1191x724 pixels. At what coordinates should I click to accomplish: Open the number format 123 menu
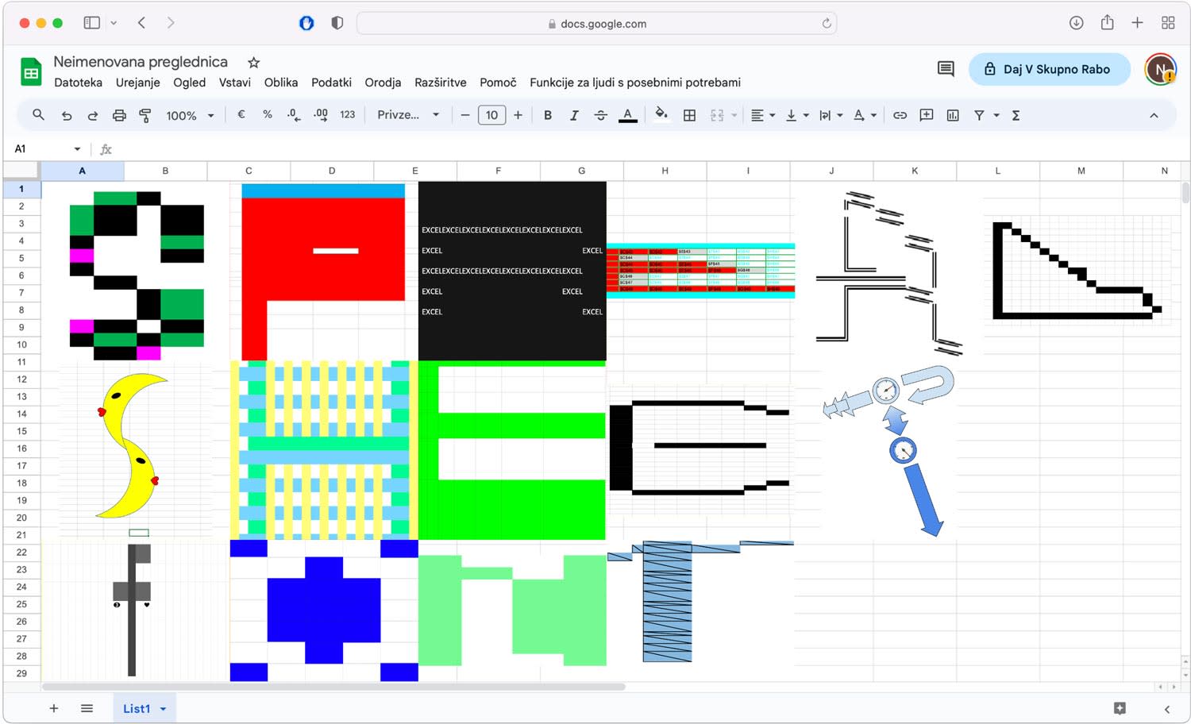click(x=348, y=114)
